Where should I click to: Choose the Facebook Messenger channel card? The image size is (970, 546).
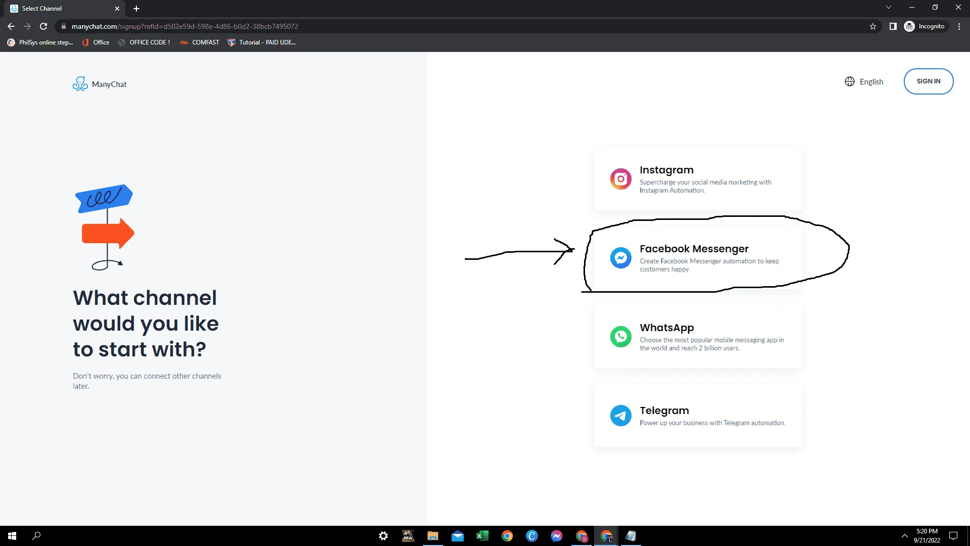pos(698,258)
